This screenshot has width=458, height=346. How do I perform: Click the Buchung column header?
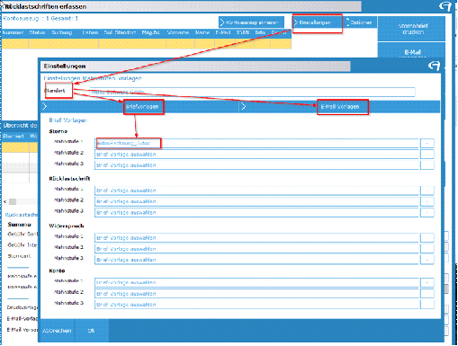(61, 32)
